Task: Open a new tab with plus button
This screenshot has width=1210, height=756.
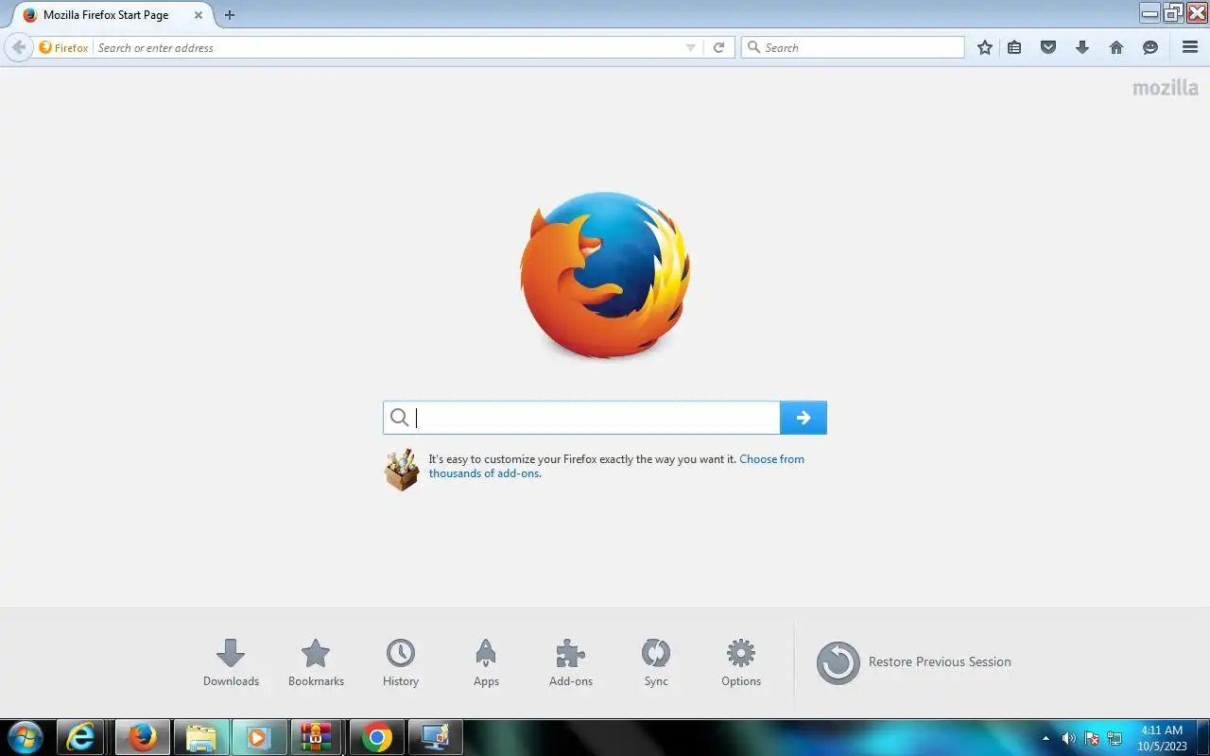Action: point(229,15)
